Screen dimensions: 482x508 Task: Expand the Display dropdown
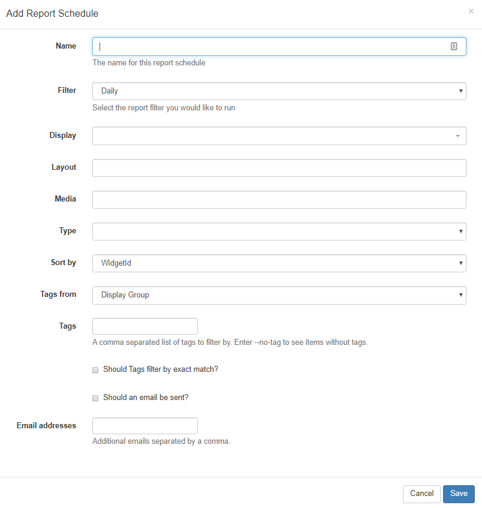[279, 136]
